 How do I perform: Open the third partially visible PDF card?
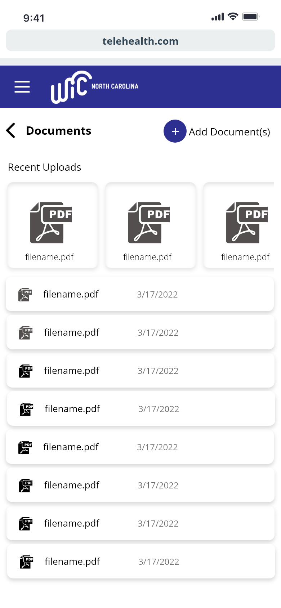(x=239, y=225)
